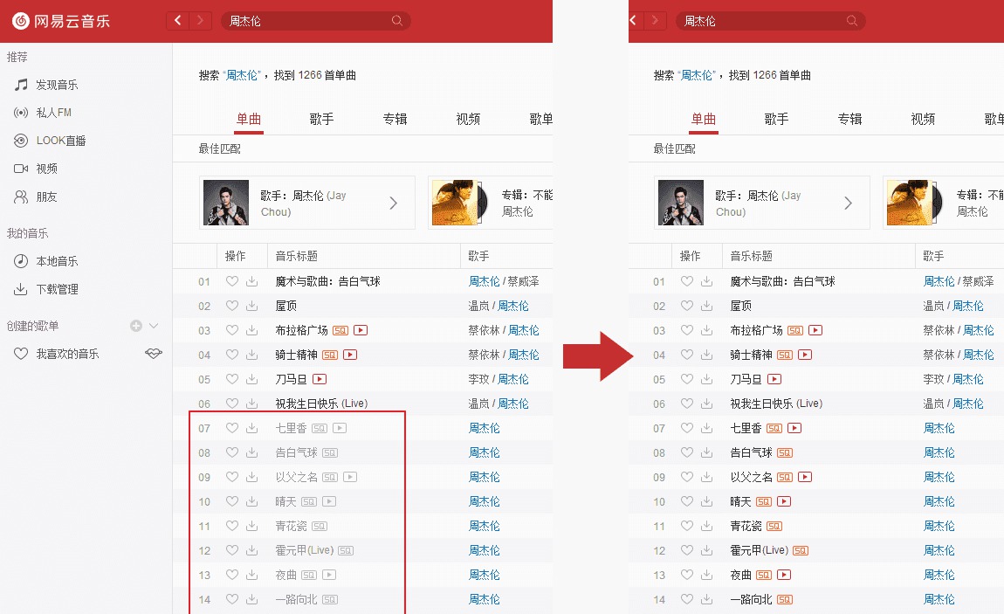
Task: Download 七里香 in right window
Action: coord(707,428)
